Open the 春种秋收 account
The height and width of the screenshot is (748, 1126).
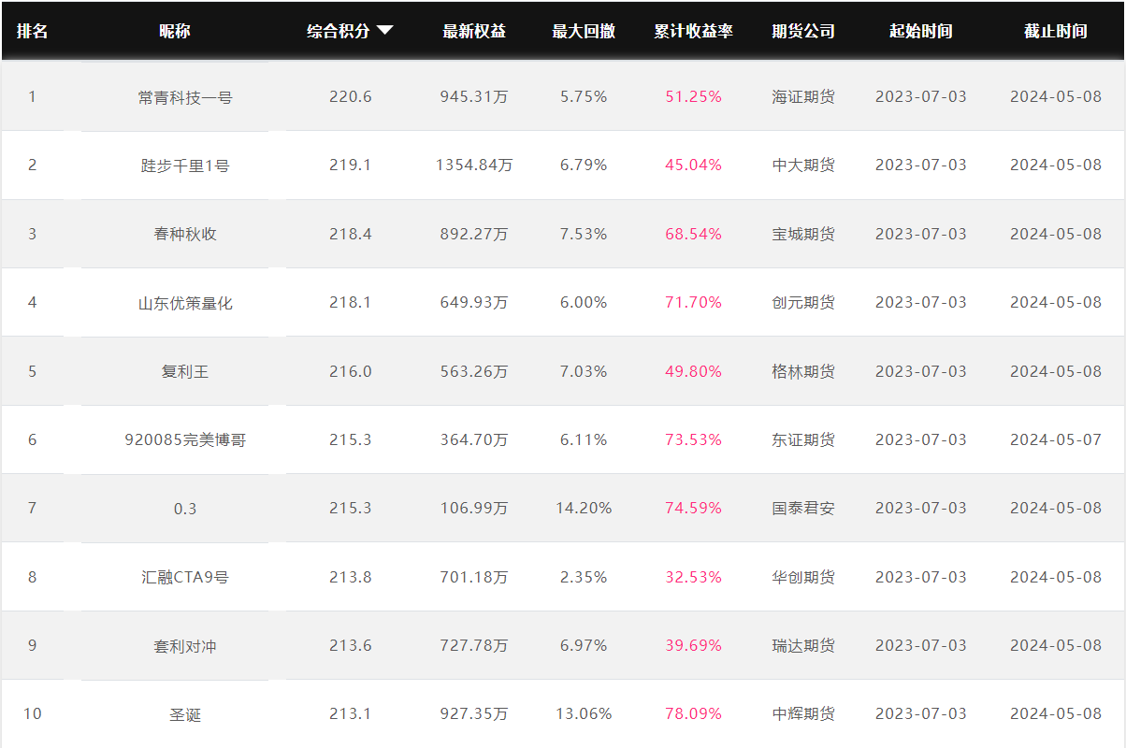pos(185,234)
